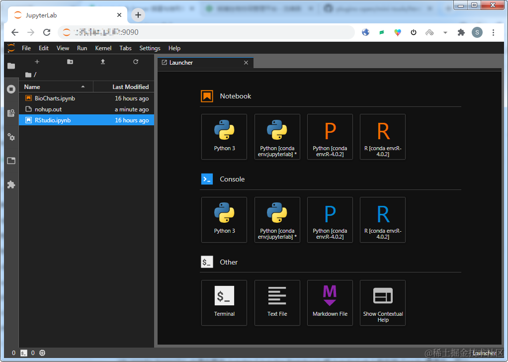508x362 pixels.
Task: Open the Settings menu
Action: point(150,48)
